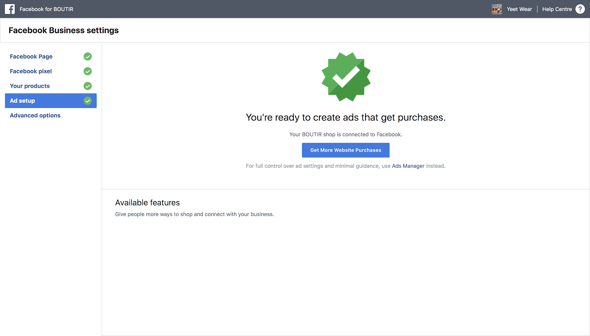Click the Available features heading
The height and width of the screenshot is (336, 590).
tap(147, 203)
